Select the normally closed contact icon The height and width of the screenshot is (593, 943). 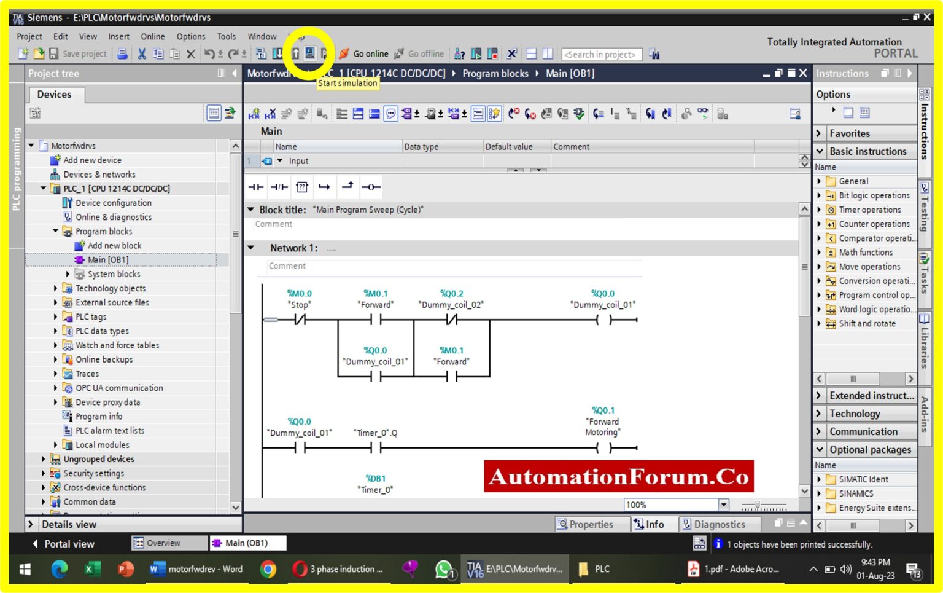pyautogui.click(x=279, y=187)
